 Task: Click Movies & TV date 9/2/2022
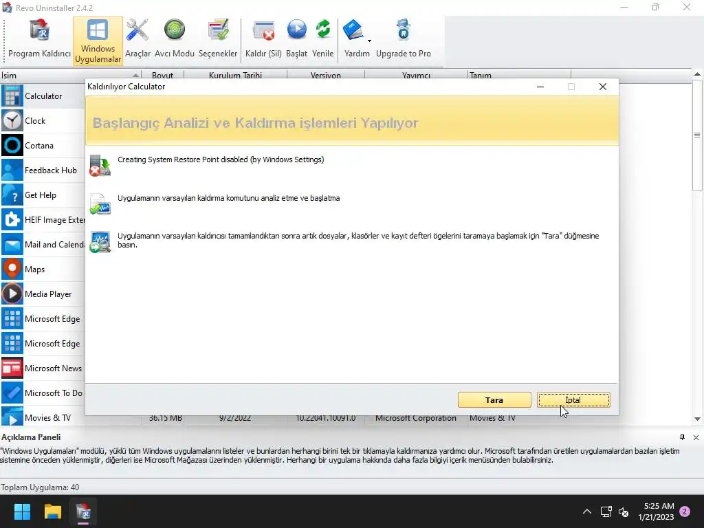(x=235, y=419)
